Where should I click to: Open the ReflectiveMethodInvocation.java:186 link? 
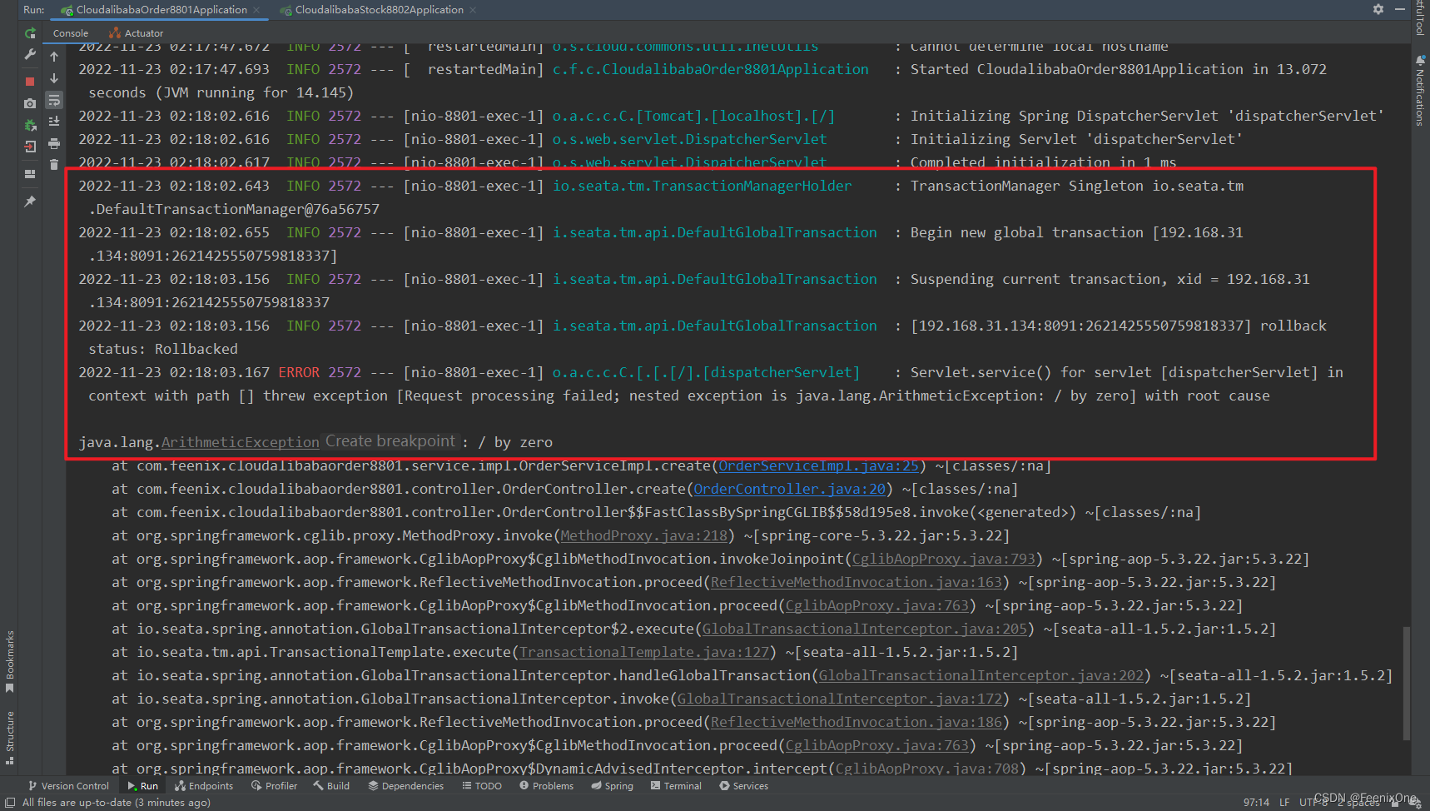856,723
